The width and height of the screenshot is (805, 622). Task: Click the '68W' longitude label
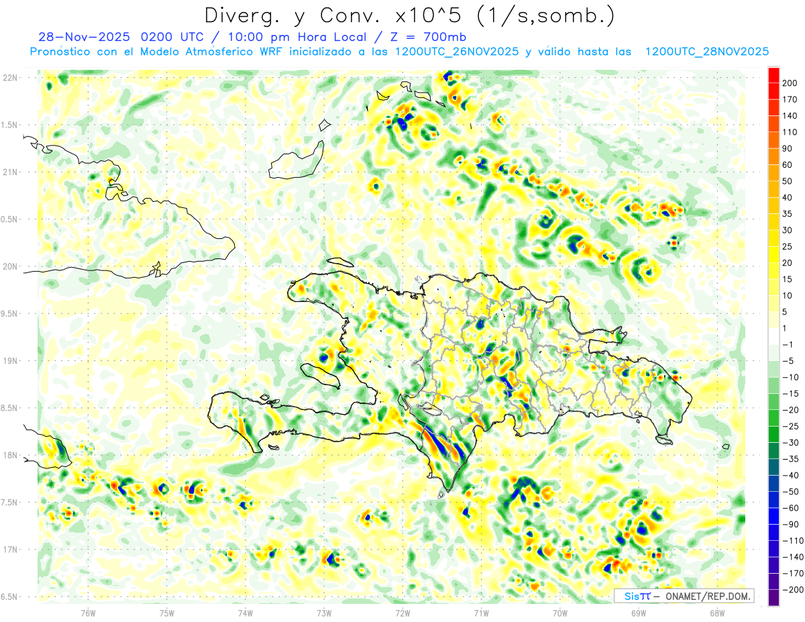pyautogui.click(x=717, y=613)
